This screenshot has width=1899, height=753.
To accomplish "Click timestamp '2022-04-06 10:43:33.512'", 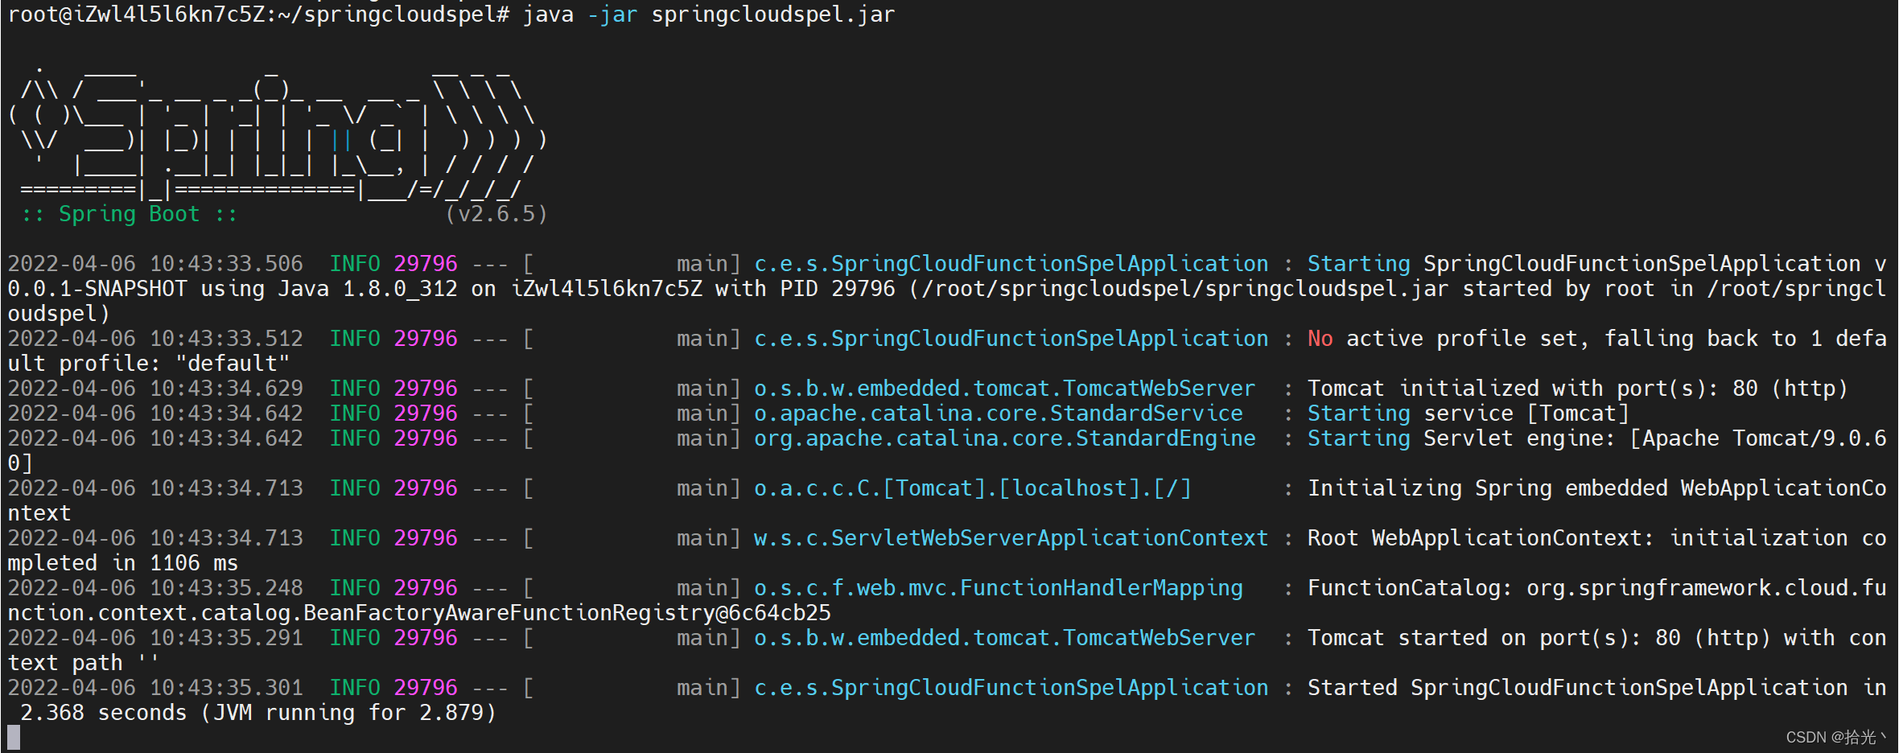I will point(155,339).
